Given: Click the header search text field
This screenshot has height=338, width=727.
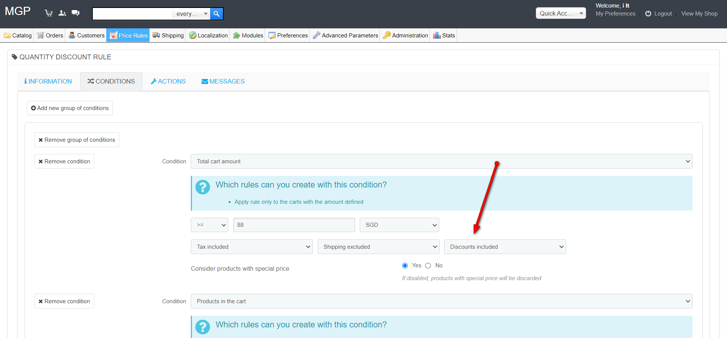Looking at the screenshot, I should click(x=133, y=14).
